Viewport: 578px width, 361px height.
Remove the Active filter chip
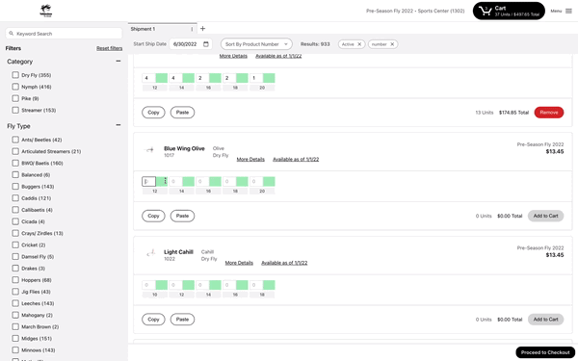359,44
